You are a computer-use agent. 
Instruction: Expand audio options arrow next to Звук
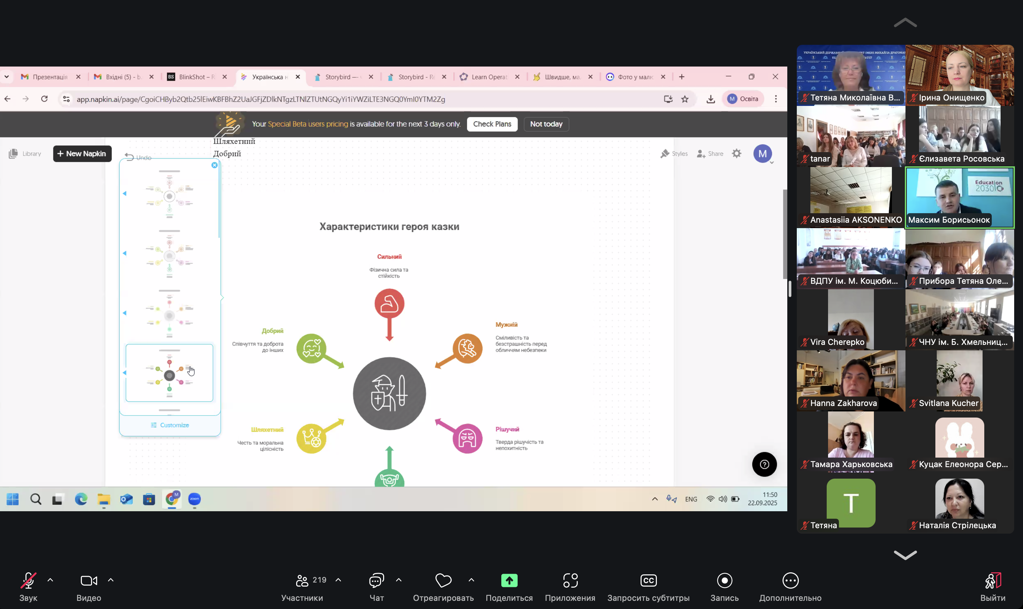[51, 580]
